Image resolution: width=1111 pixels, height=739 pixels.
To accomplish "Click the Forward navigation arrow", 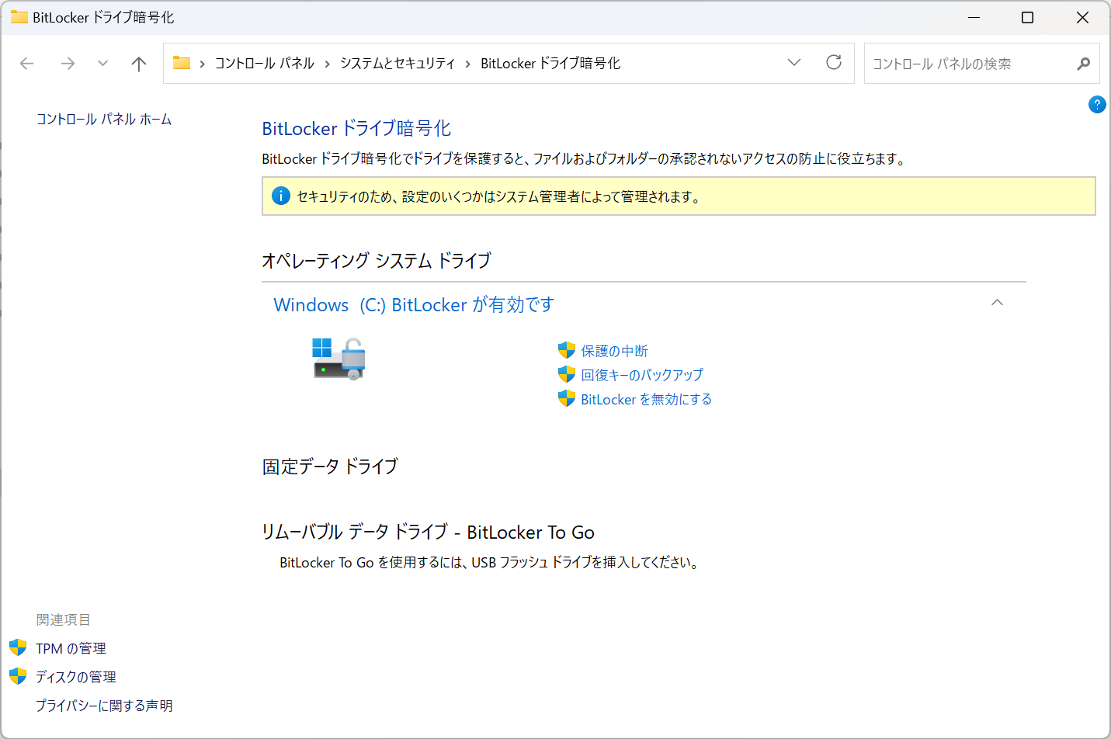I will pyautogui.click(x=68, y=64).
